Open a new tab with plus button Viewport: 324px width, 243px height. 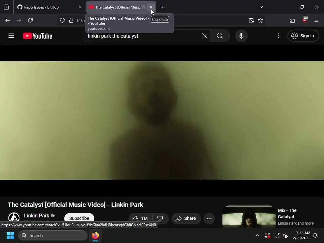(163, 7)
